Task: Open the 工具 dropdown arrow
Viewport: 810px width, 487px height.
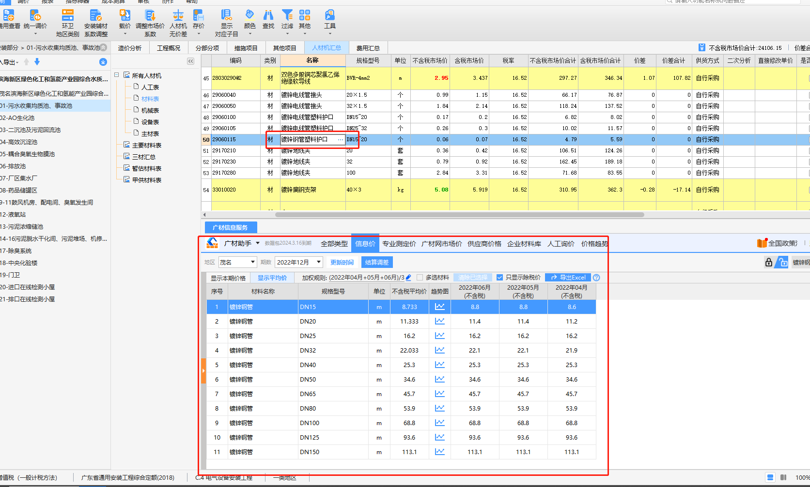Action: pyautogui.click(x=330, y=34)
